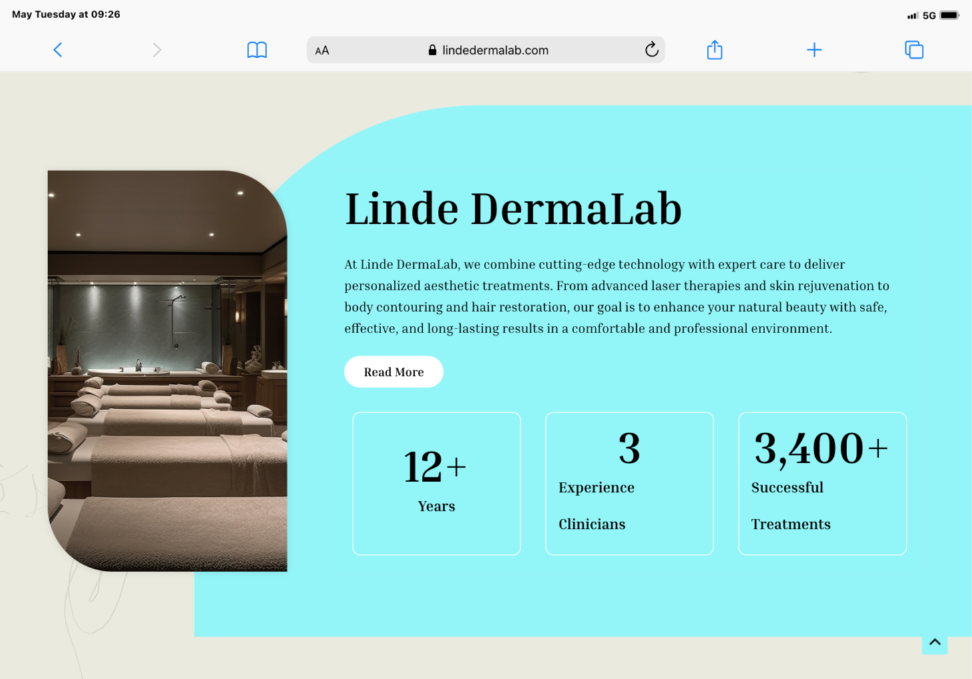Tap the cellular signal bars icon
This screenshot has height=679, width=972.
coord(913,15)
